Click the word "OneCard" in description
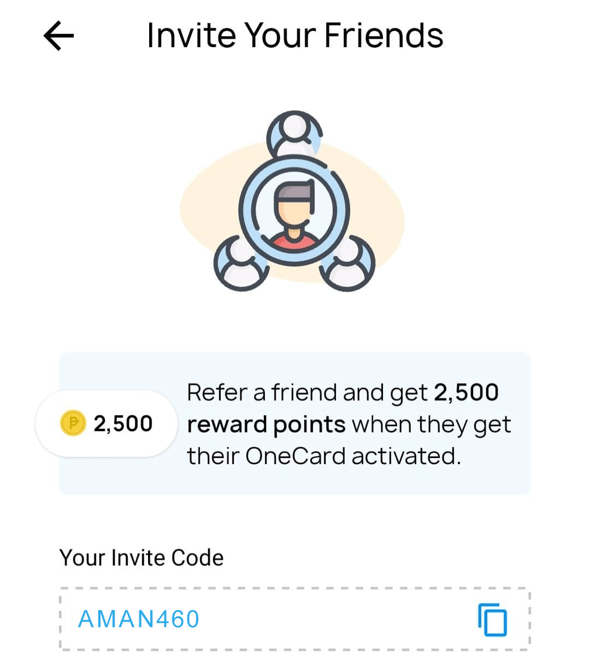Viewport: 590px width, 671px height. 297,456
